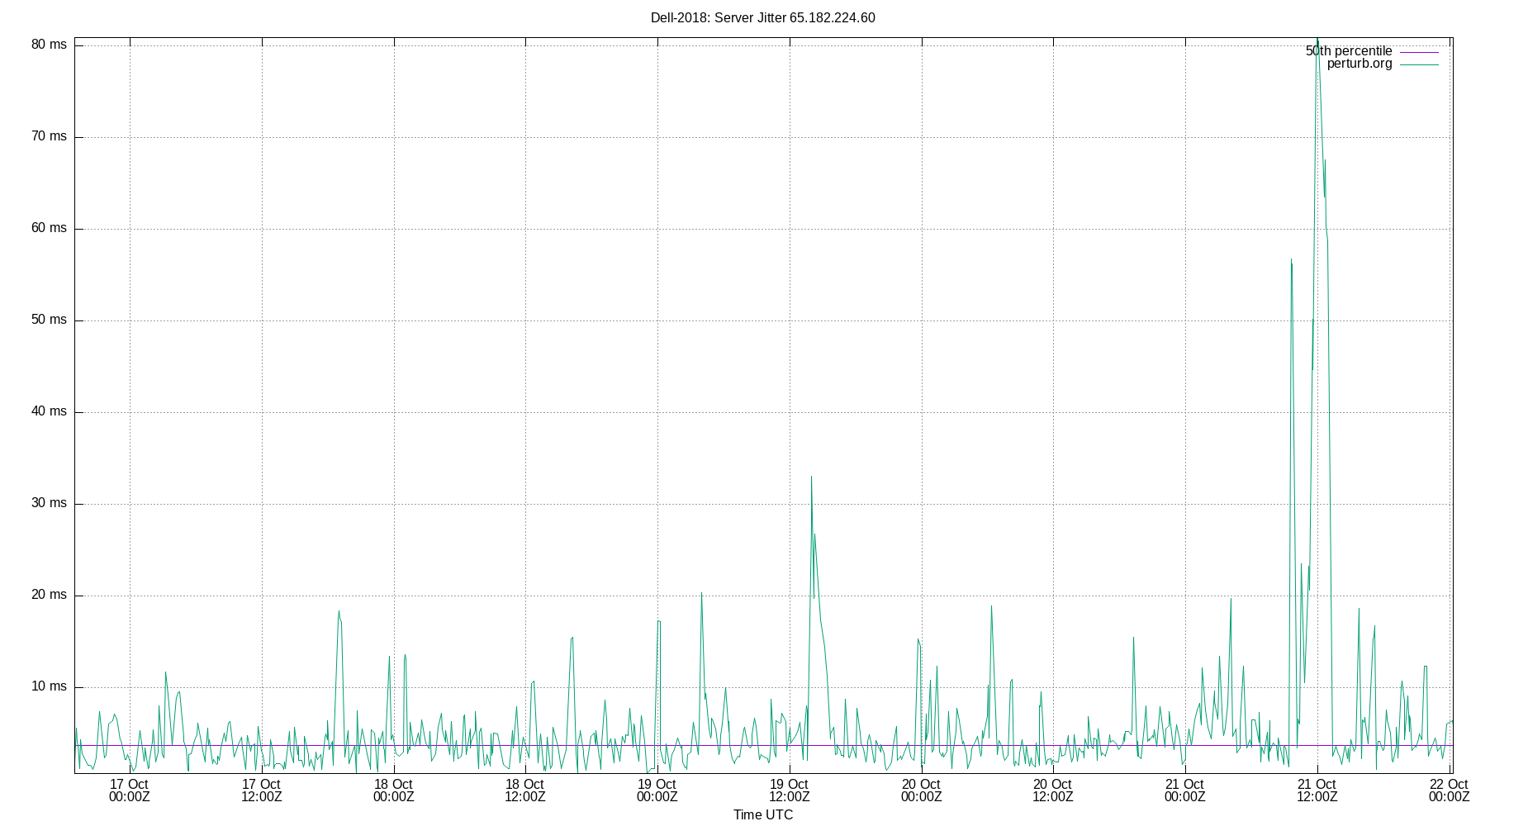Click the chart title 'Dell-2018: Server Jitter 65.182.224.60'
This screenshot has width=1528, height=826.
tap(762, 17)
